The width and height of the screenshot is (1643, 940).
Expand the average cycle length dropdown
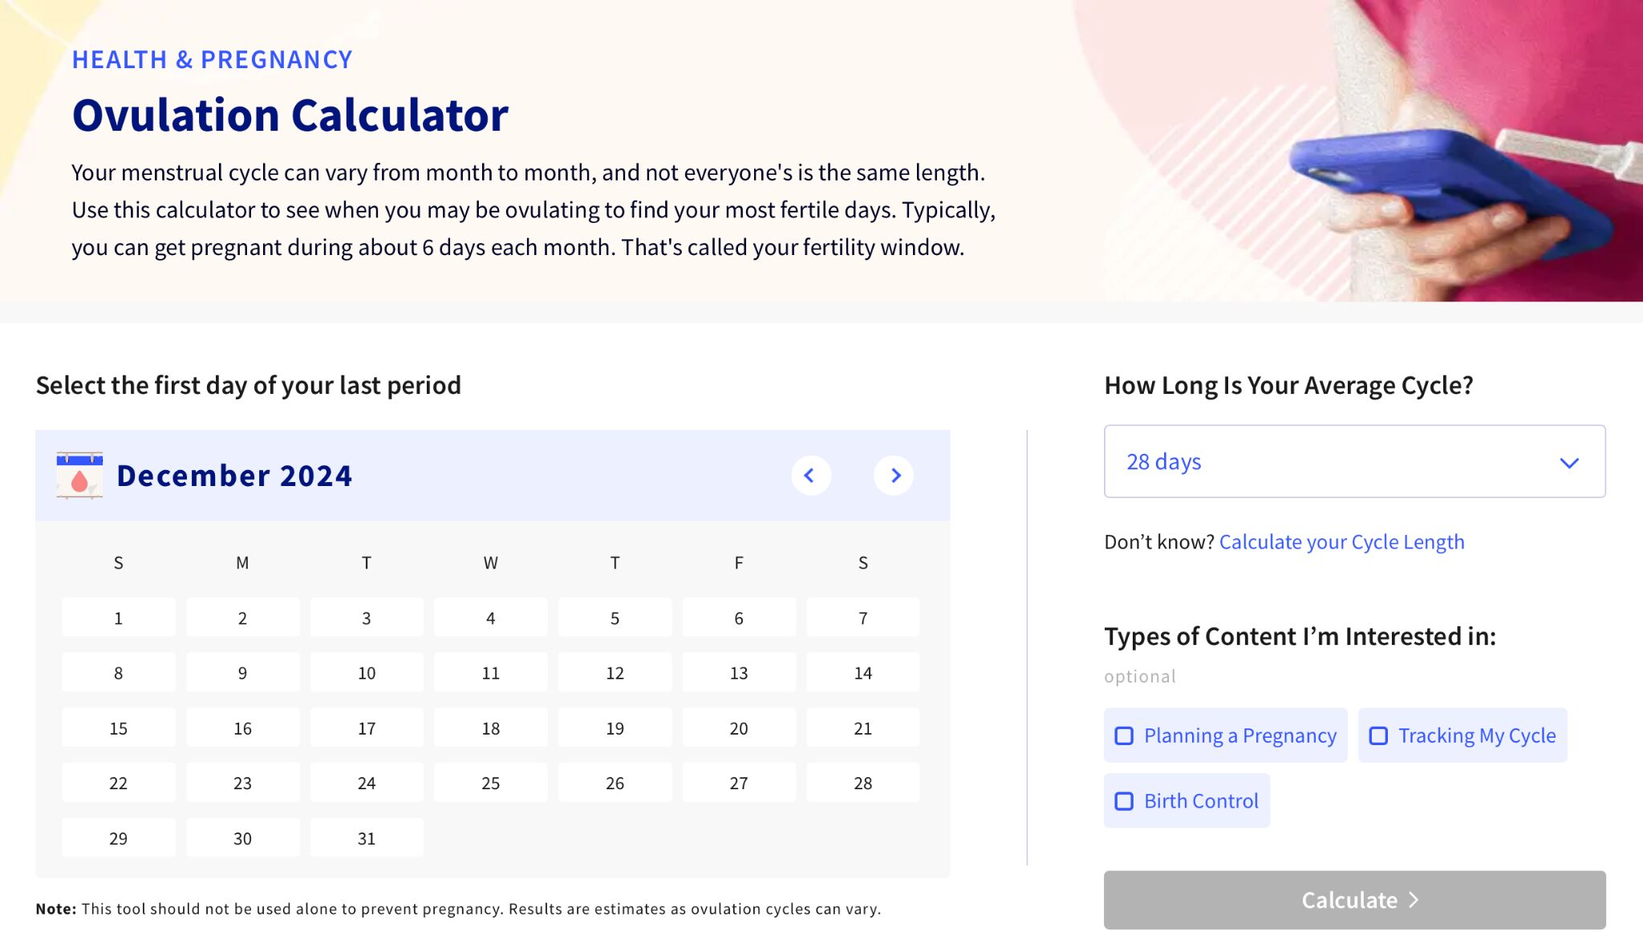(1354, 460)
